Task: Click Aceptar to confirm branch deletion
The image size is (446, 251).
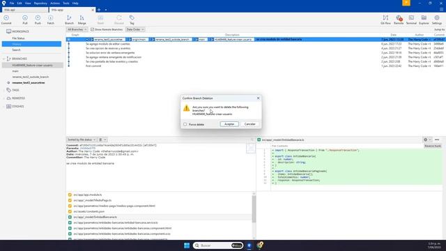Action: 229,124
